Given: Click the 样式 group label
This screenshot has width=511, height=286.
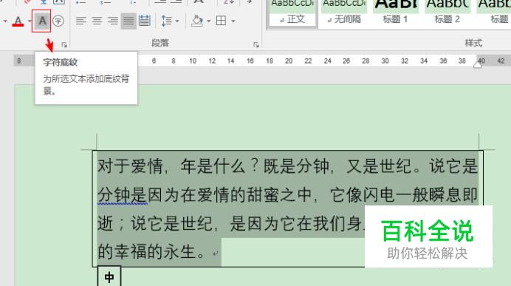Looking at the screenshot, I should click(x=473, y=43).
